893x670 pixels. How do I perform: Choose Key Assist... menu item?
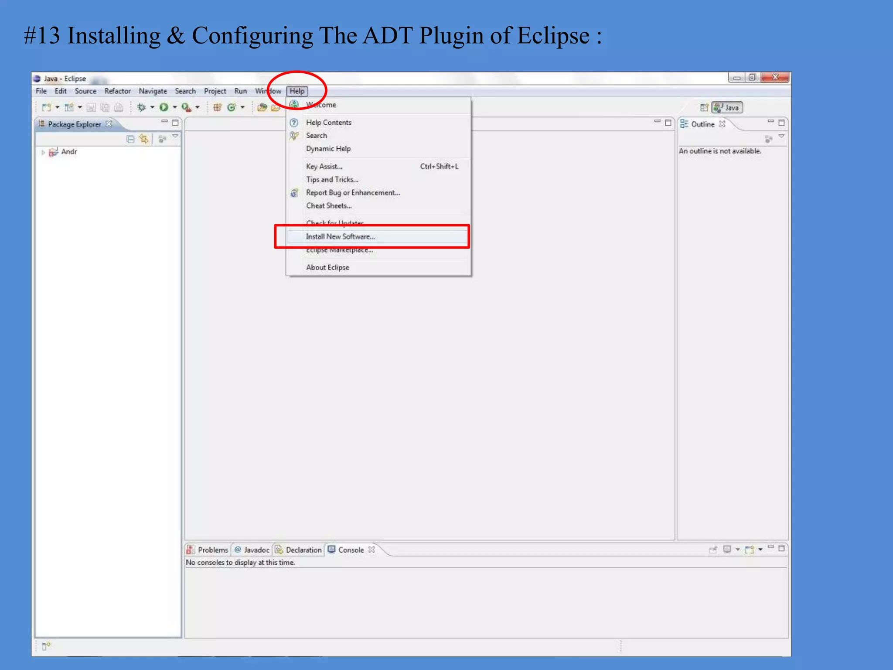tap(378, 167)
